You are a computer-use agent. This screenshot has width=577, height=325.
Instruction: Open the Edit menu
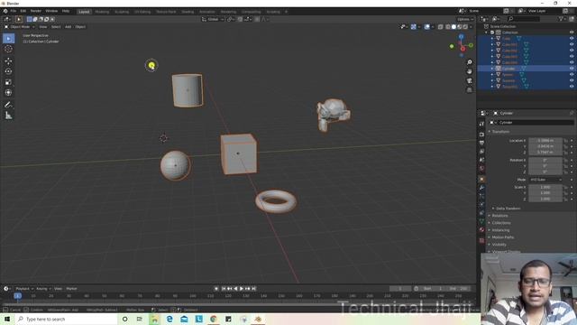[x=23, y=11]
